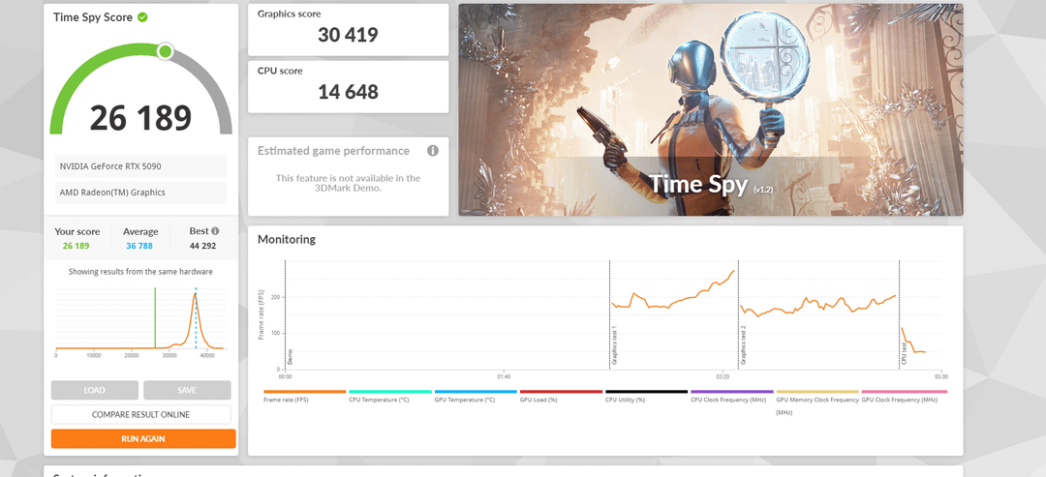
Task: Open COMPARE RESULT ONLINE
Action: [141, 414]
